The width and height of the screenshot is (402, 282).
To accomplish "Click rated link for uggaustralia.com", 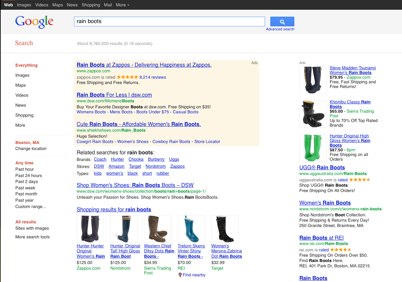I will [343, 180].
